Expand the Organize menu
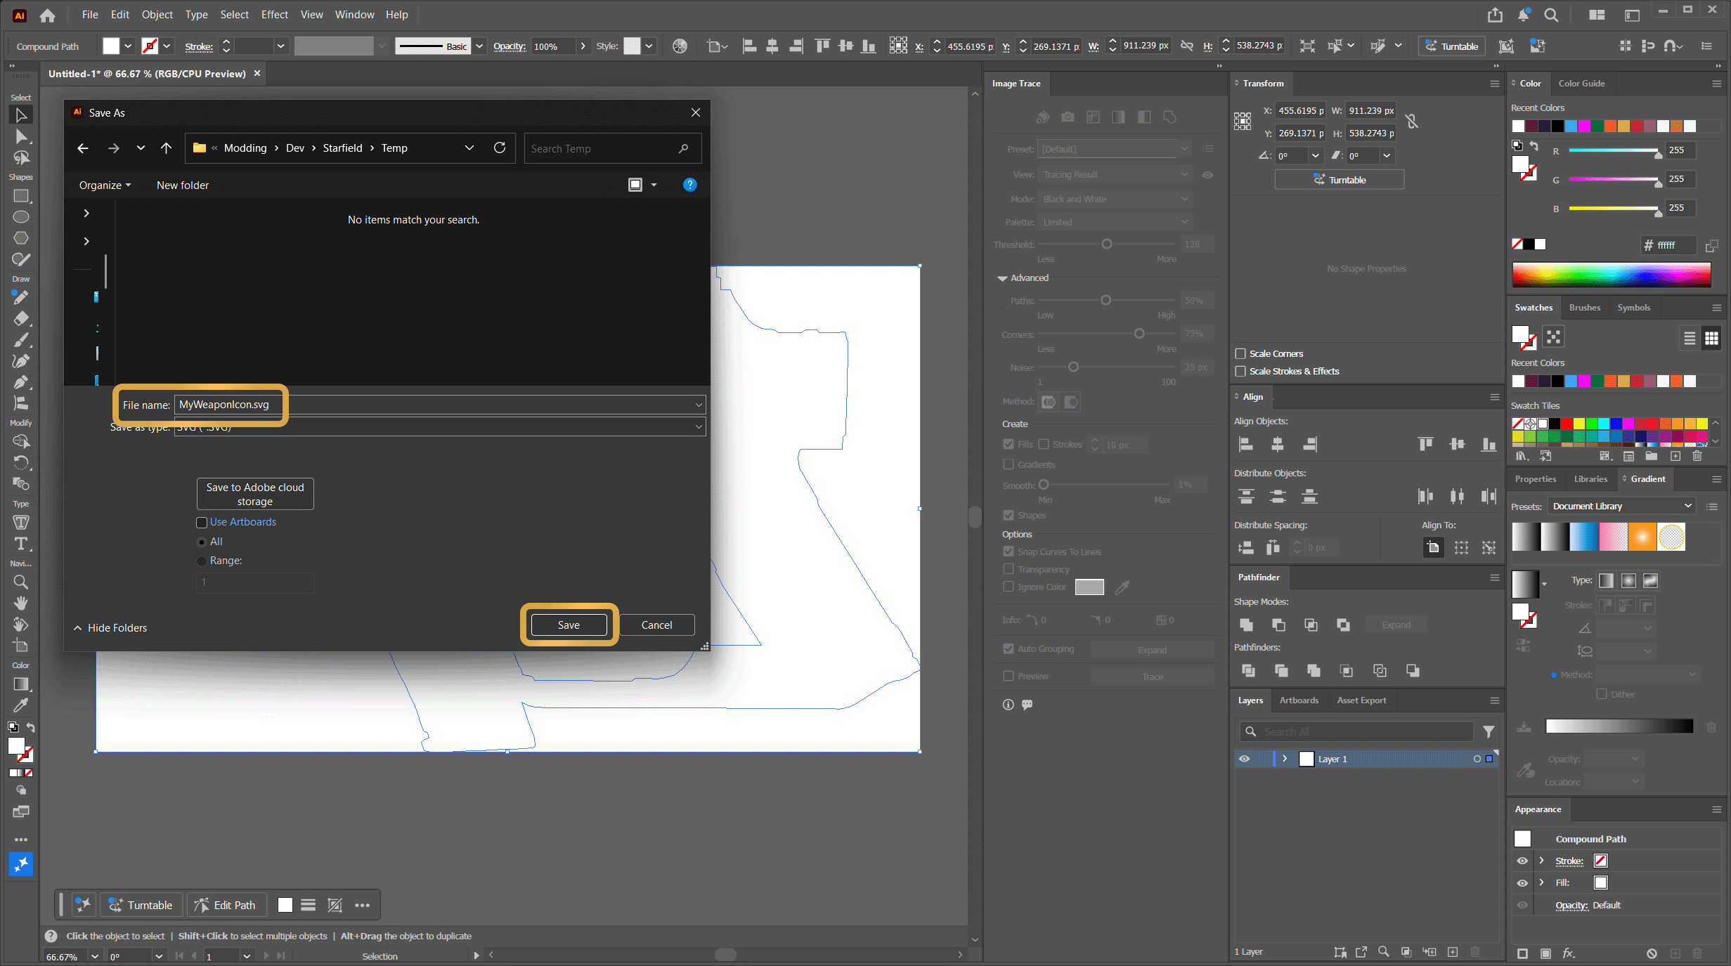The image size is (1731, 966). (x=105, y=185)
